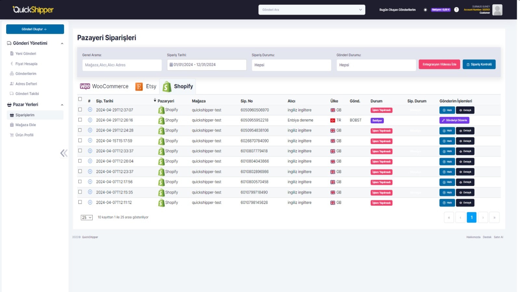This screenshot has width=520, height=292.
Task: Click the Bakiyem balance badge
Action: [441, 10]
